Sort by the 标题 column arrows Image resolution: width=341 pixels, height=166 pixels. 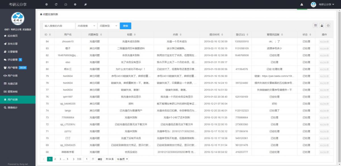click(135, 35)
